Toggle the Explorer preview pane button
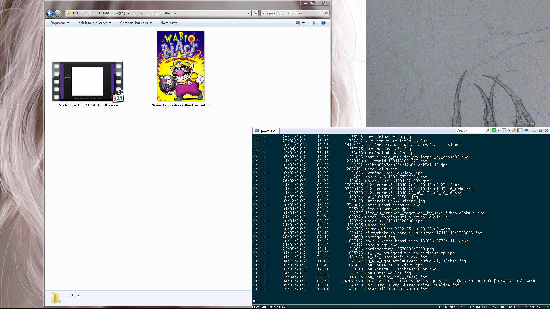550x309 pixels. pyautogui.click(x=313, y=23)
